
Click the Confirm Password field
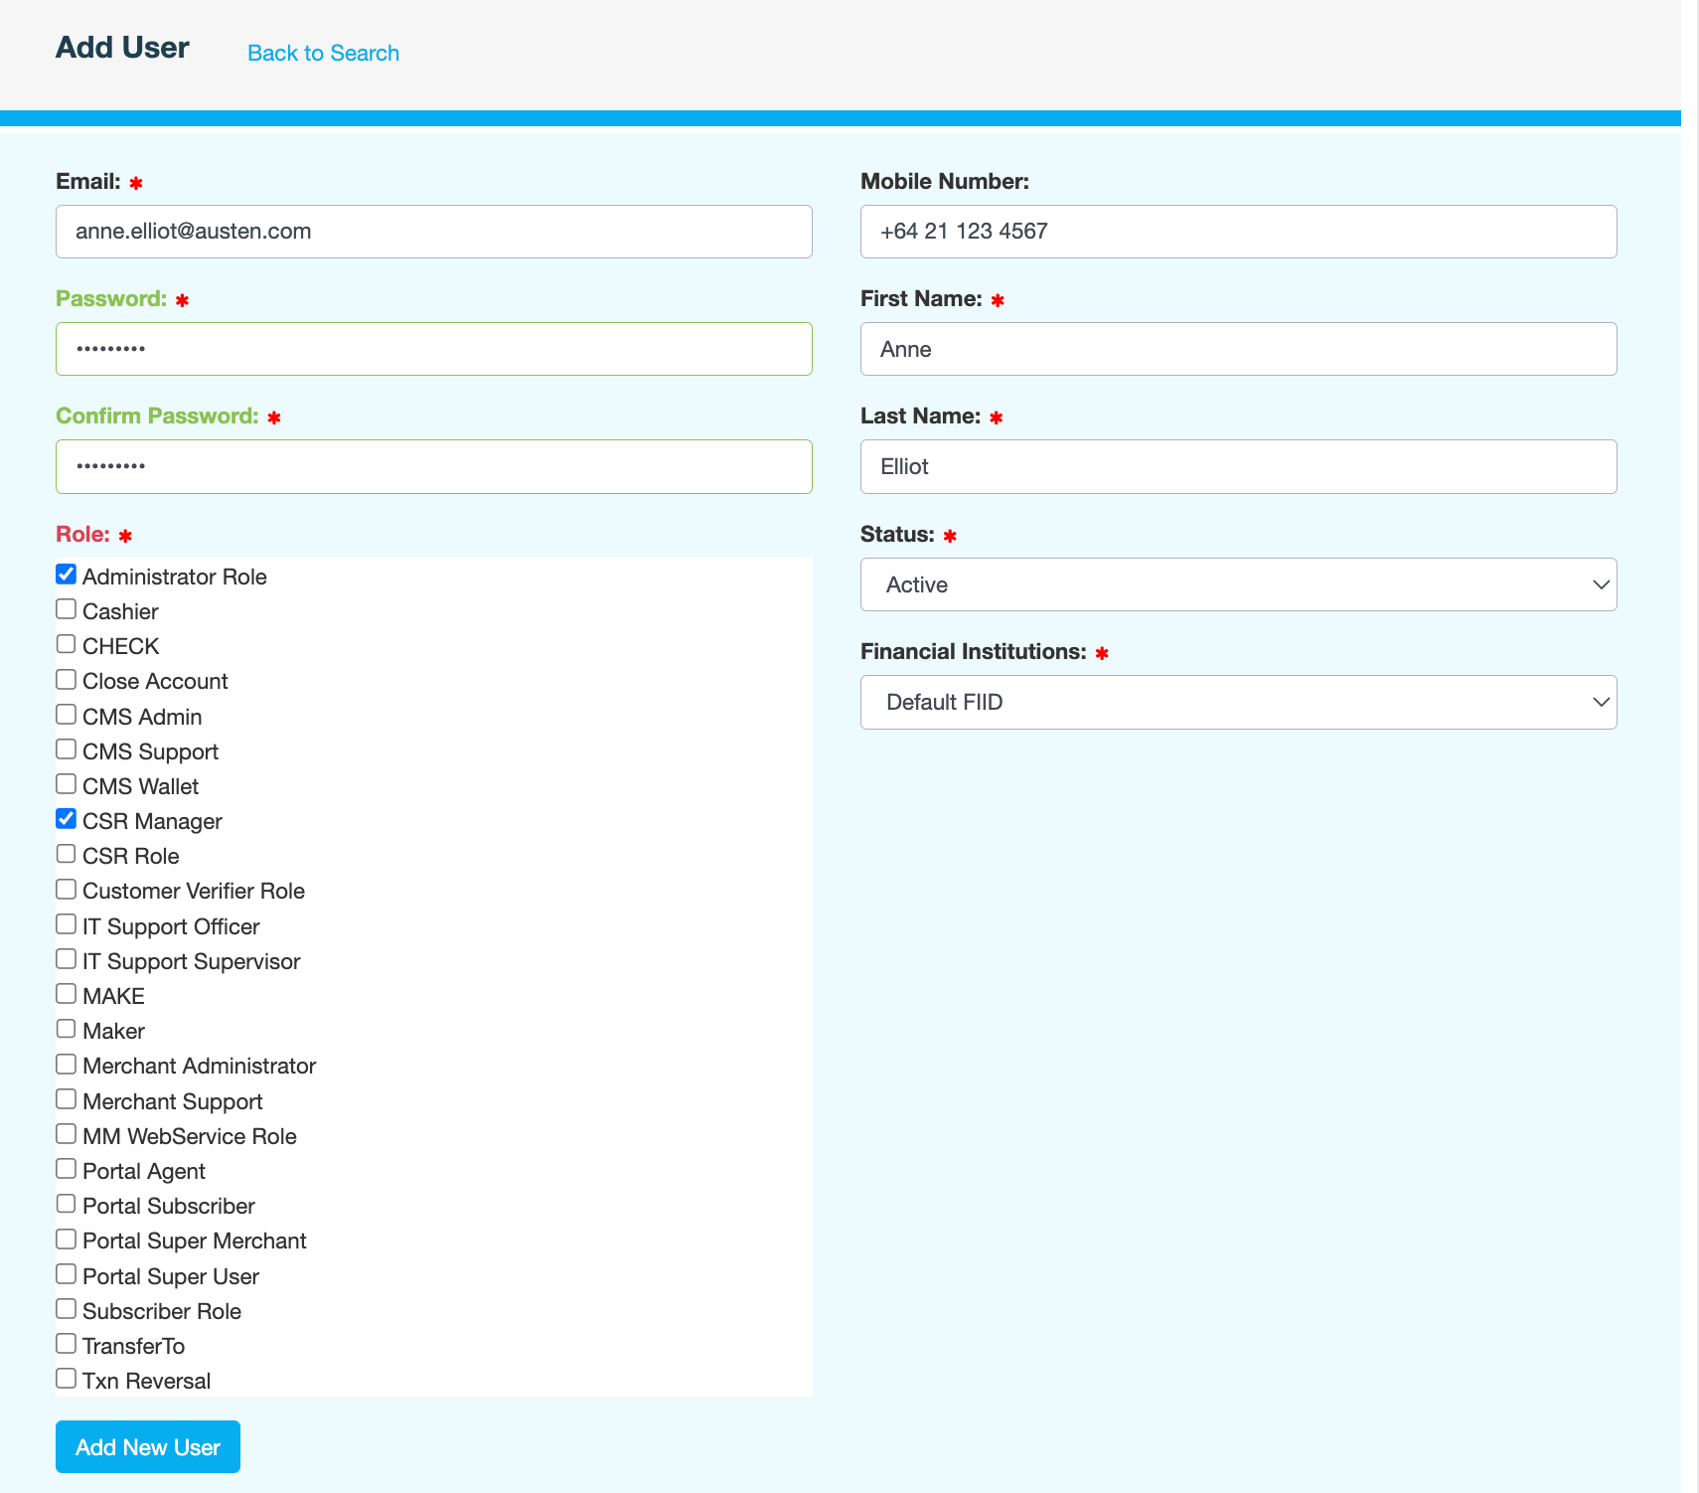[x=434, y=466]
